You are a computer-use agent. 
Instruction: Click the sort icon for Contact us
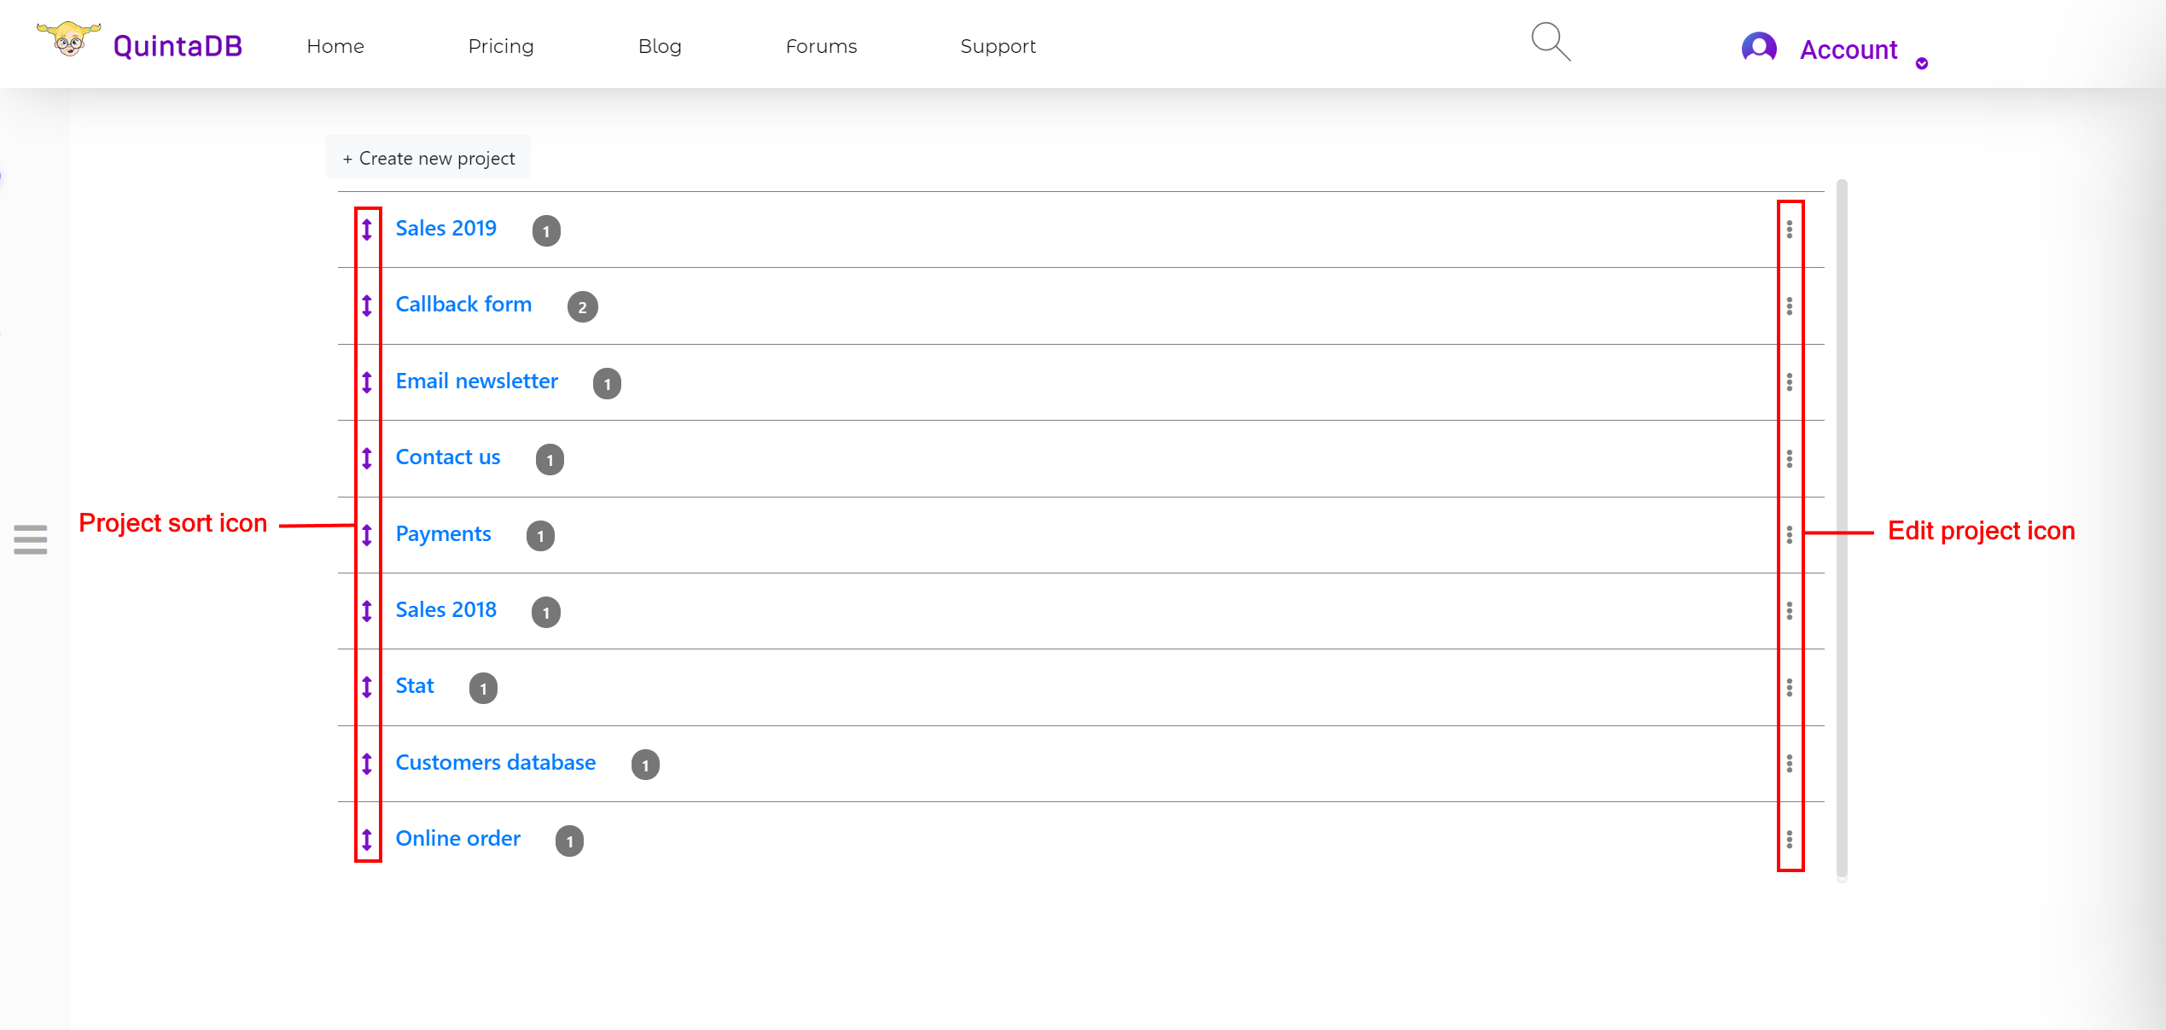[367, 458]
